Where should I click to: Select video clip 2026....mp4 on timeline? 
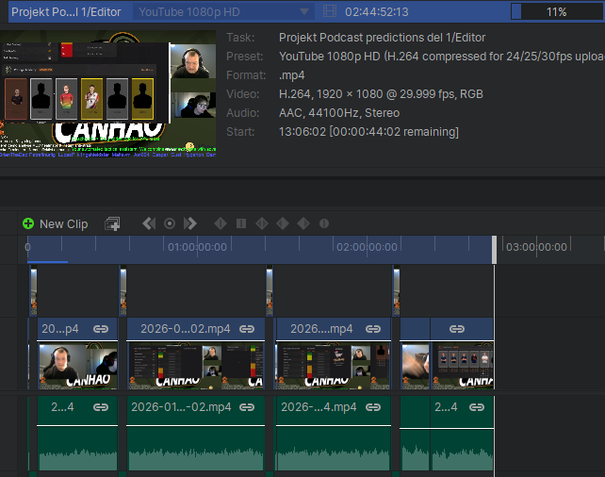334,354
